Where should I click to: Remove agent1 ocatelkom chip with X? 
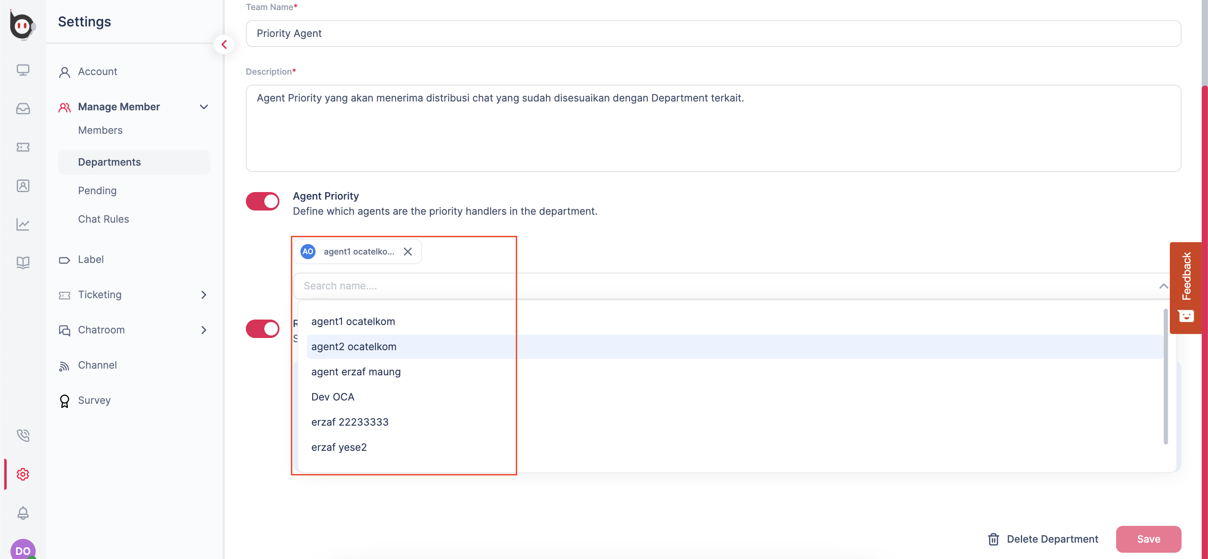click(x=407, y=252)
